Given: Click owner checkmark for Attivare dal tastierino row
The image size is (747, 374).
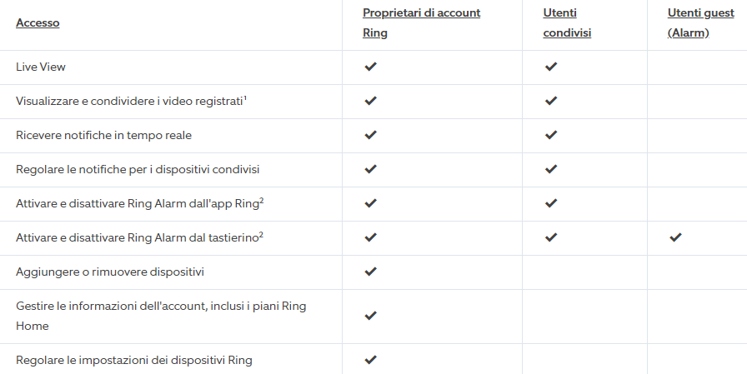Looking at the screenshot, I should click(370, 237).
